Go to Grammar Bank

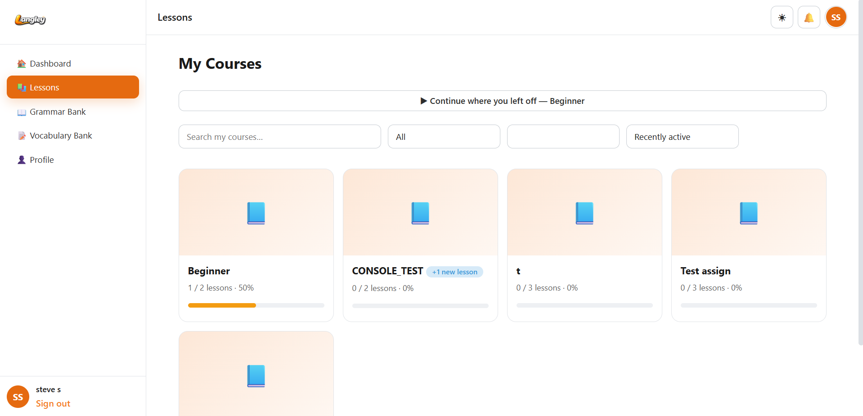pos(73,112)
